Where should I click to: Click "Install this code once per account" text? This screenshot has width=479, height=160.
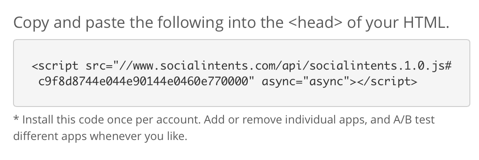click(112, 120)
